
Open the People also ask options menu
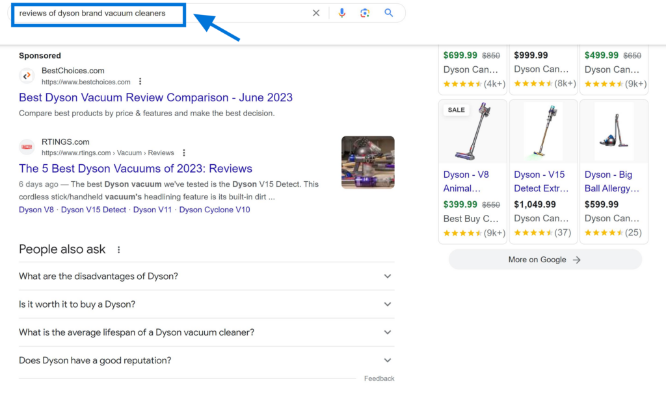(118, 249)
